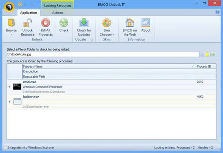The image size is (223, 153).
Task: Minimize the EMCO UnLock IT window
Action: pyautogui.click(x=197, y=4)
